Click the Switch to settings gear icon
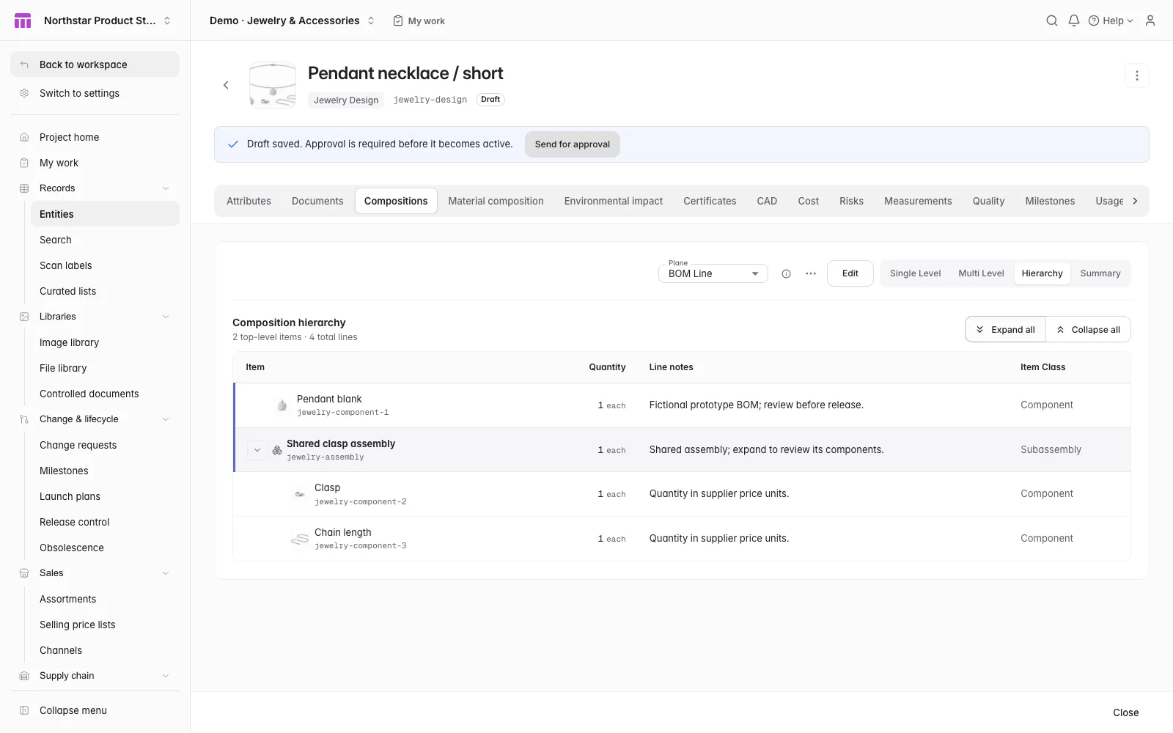 pos(24,93)
